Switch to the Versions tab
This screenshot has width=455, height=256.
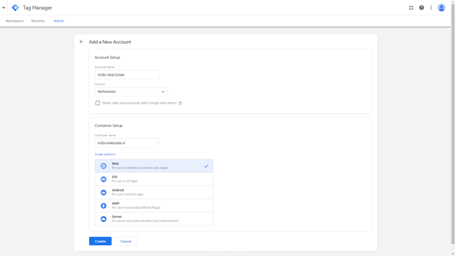38,21
